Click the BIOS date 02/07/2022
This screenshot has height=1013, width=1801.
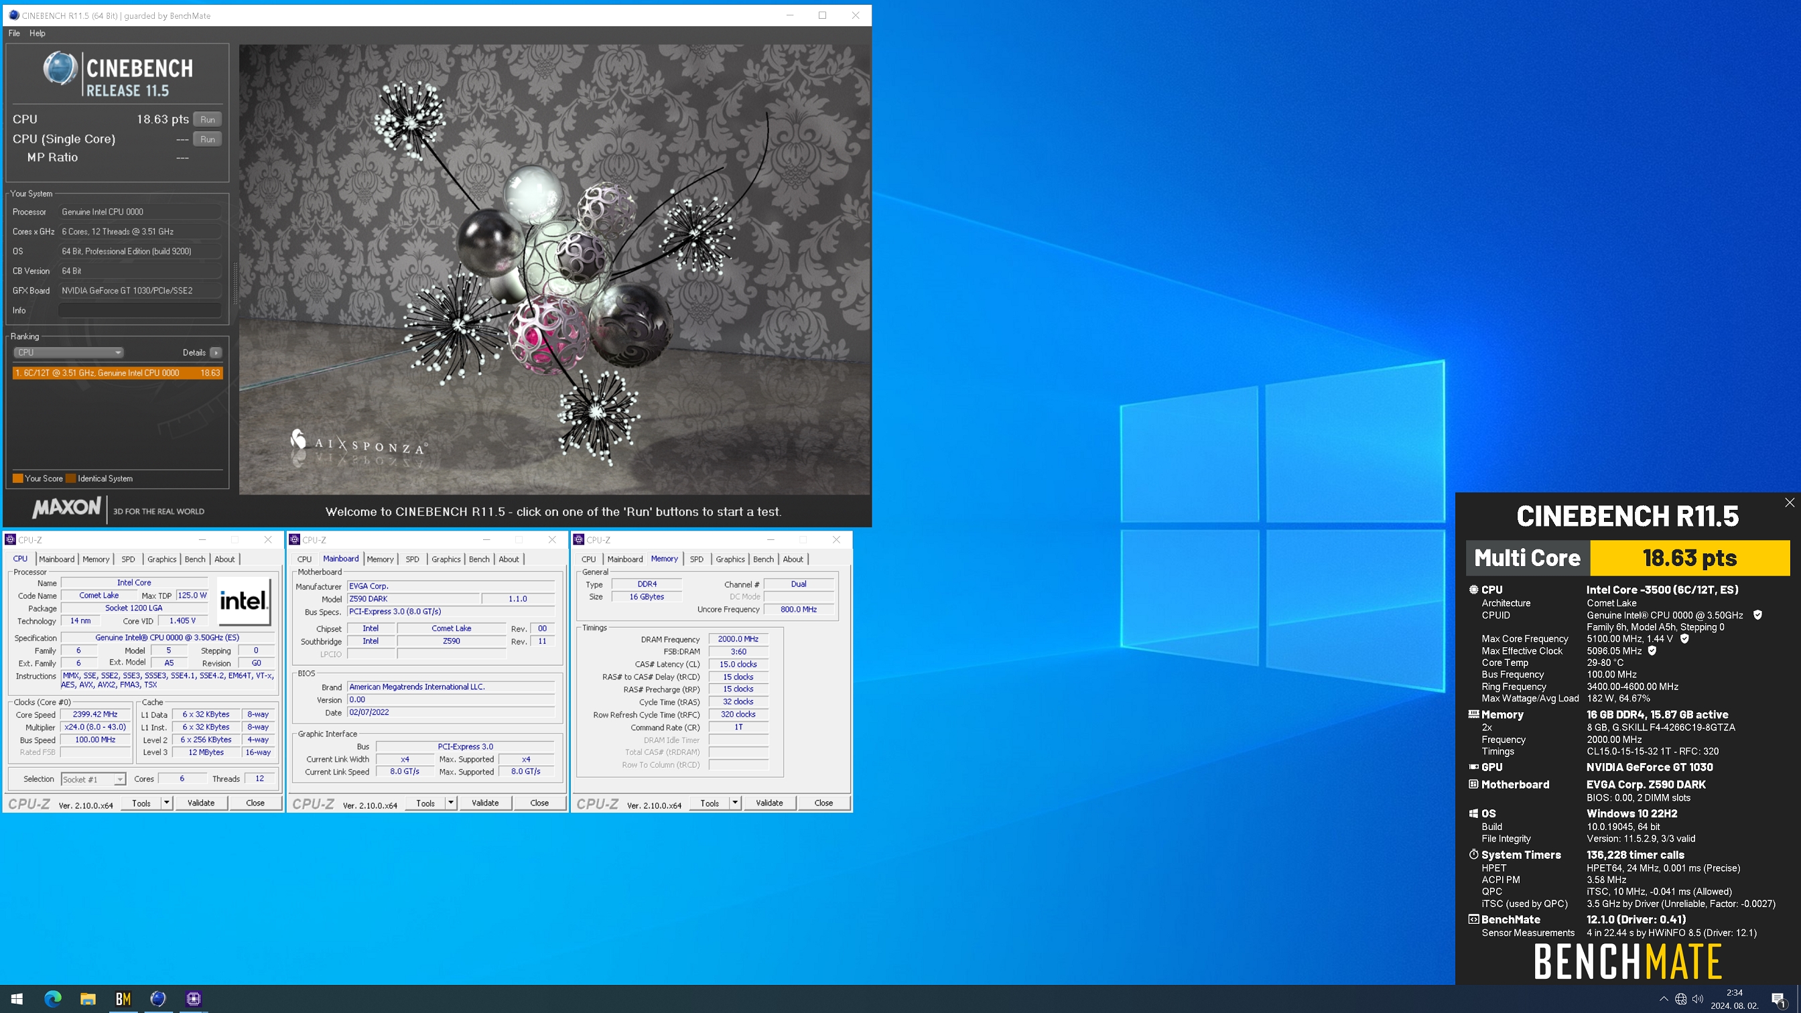451,712
